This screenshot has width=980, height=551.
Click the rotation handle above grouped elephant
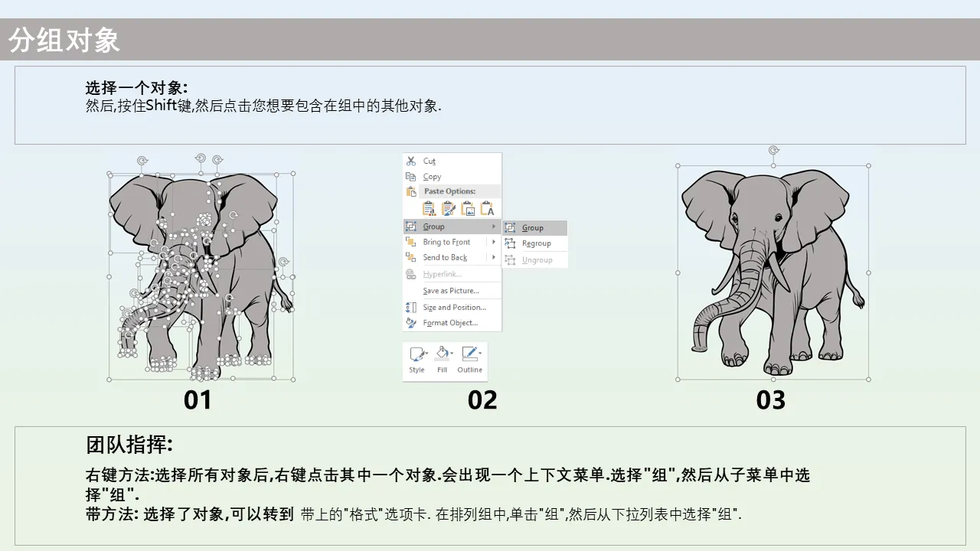pyautogui.click(x=773, y=151)
